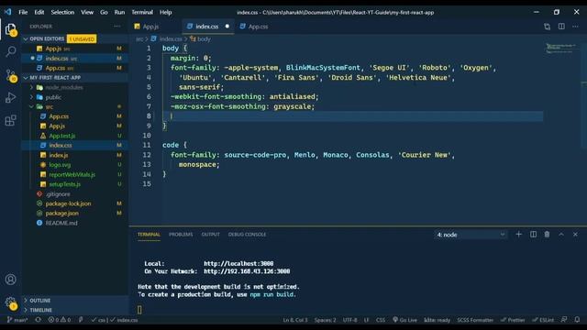Open package.json in the file tree
The image size is (587, 330).
(62, 214)
